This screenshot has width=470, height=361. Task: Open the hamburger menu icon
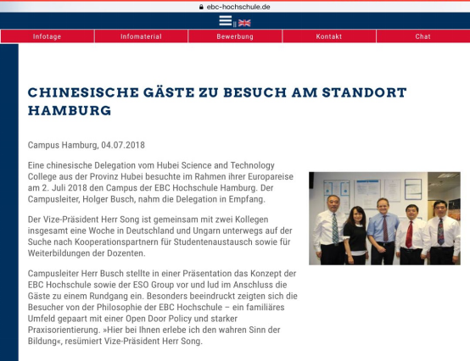[226, 20]
